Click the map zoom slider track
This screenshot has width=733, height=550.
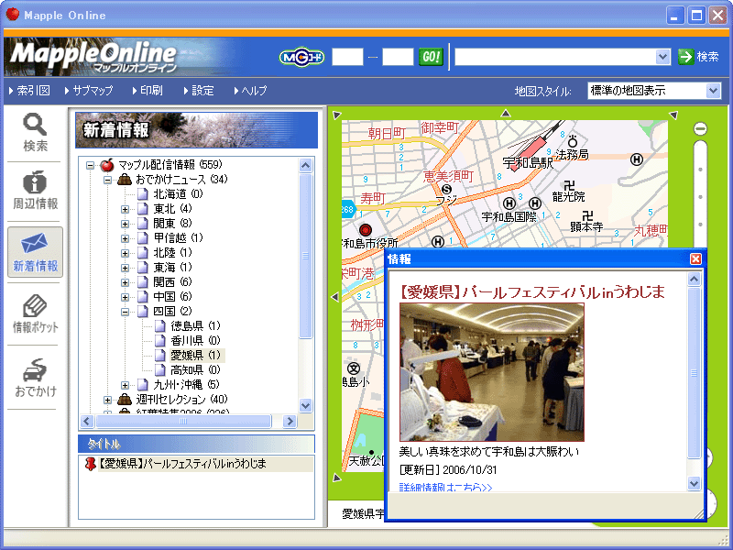[700, 194]
